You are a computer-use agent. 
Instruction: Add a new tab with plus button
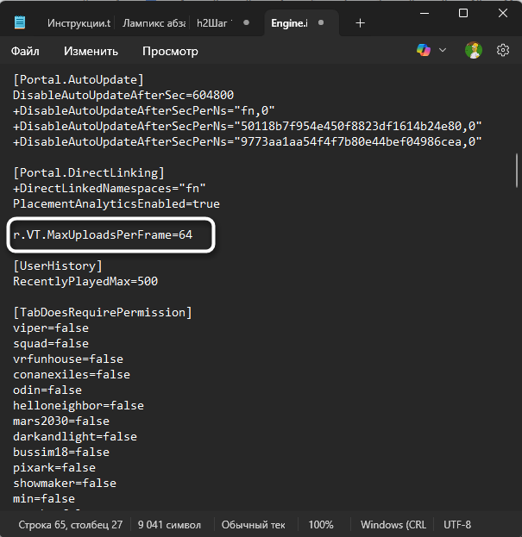point(361,23)
